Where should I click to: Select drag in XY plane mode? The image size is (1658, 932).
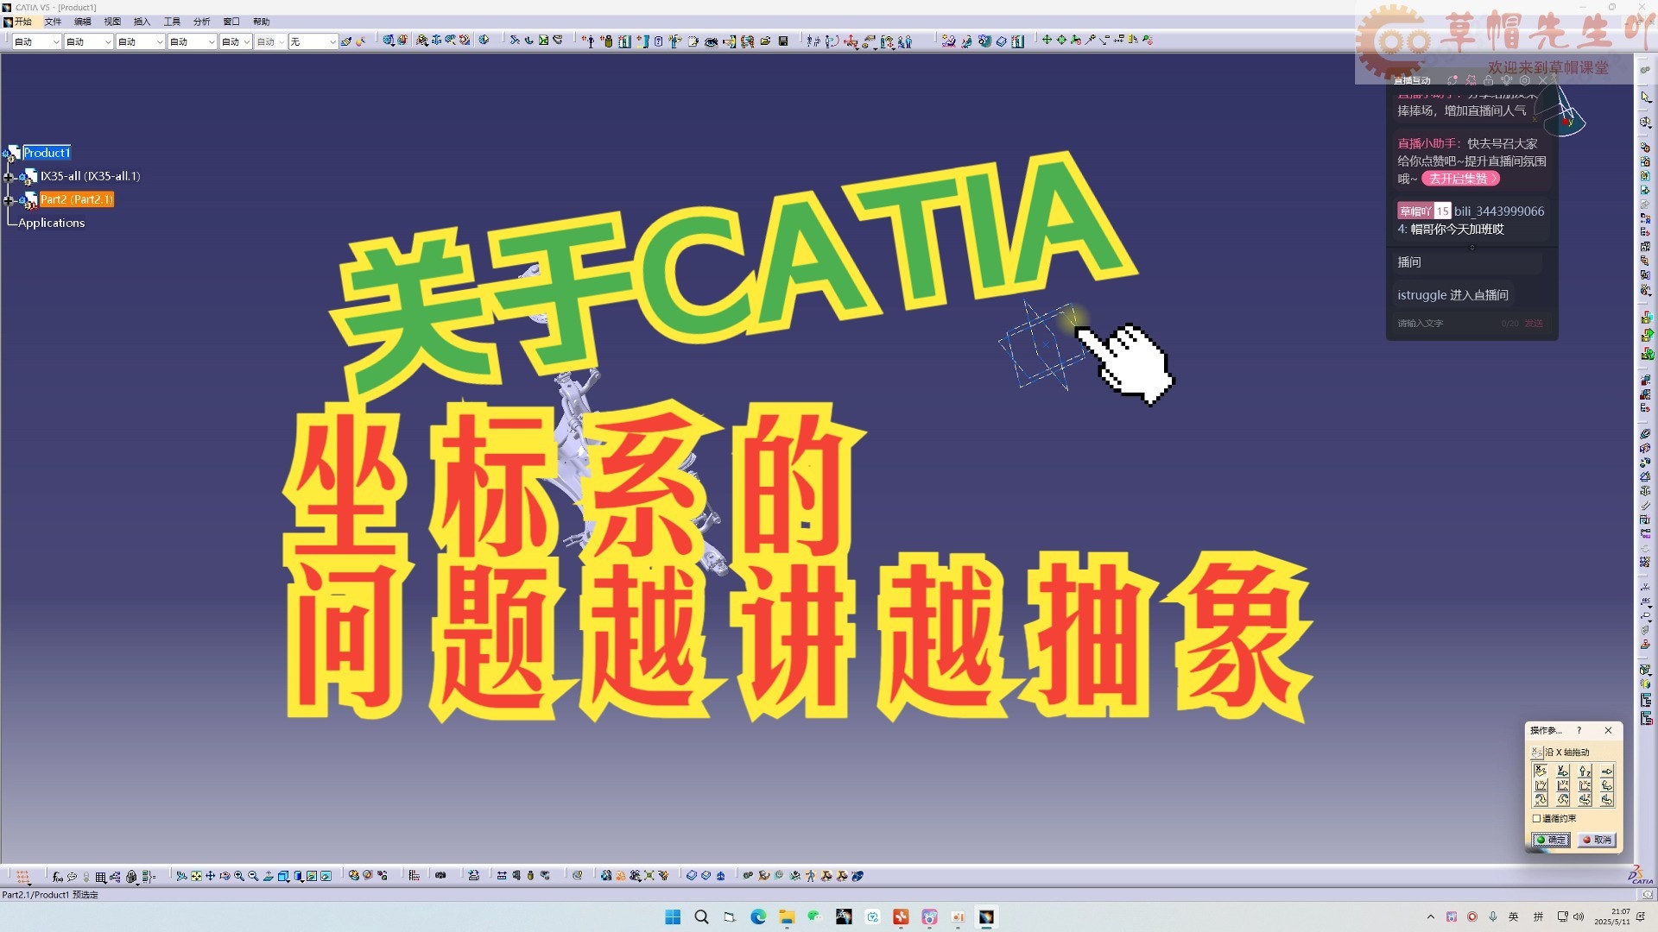coord(1540,785)
